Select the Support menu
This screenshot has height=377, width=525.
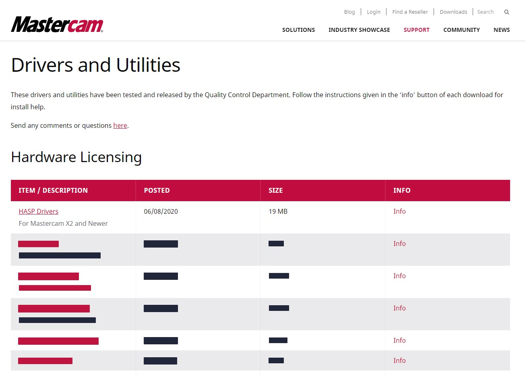pos(417,30)
